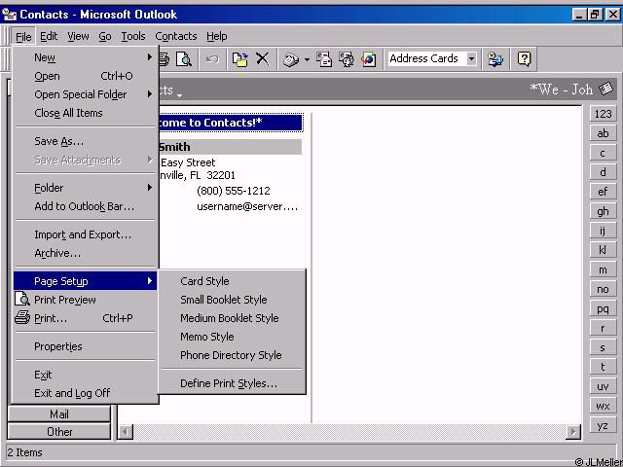This screenshot has width=623, height=467.
Task: Click the Print Preview toolbar icon
Action: pos(184,59)
